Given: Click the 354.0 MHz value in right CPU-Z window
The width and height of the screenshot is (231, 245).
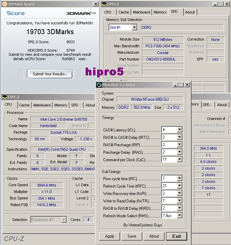Looking at the screenshot, I should tap(208, 148).
